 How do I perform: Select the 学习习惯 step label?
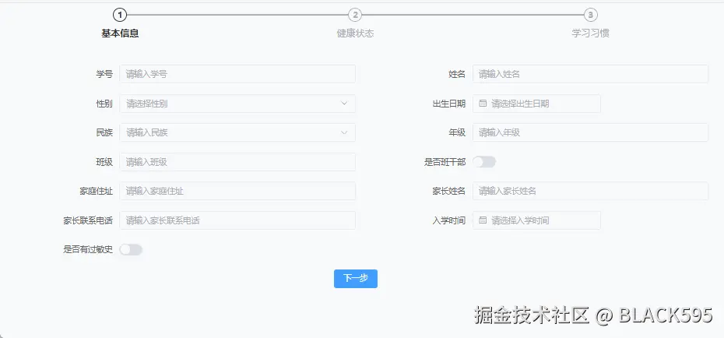(591, 33)
